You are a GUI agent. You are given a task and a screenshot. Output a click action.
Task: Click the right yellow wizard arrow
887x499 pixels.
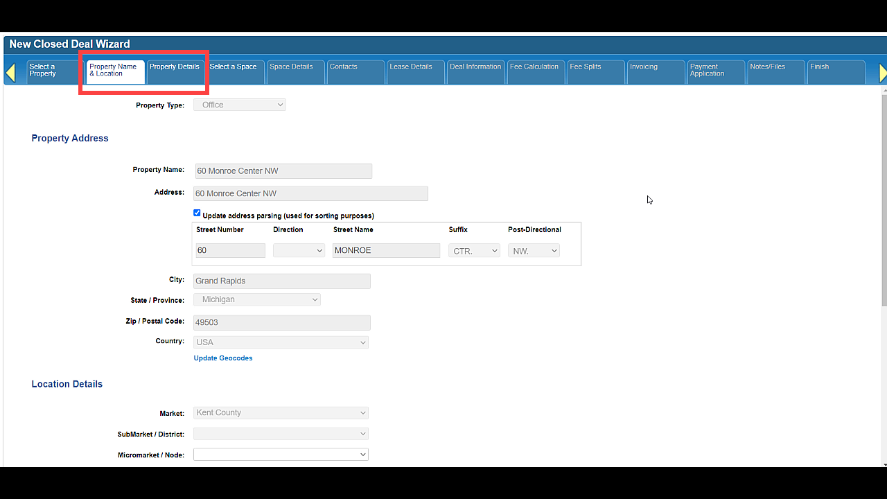click(x=882, y=73)
